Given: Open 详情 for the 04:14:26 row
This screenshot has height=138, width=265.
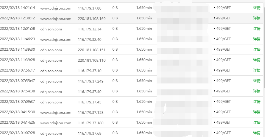Looking at the screenshot, I should [x=257, y=123].
